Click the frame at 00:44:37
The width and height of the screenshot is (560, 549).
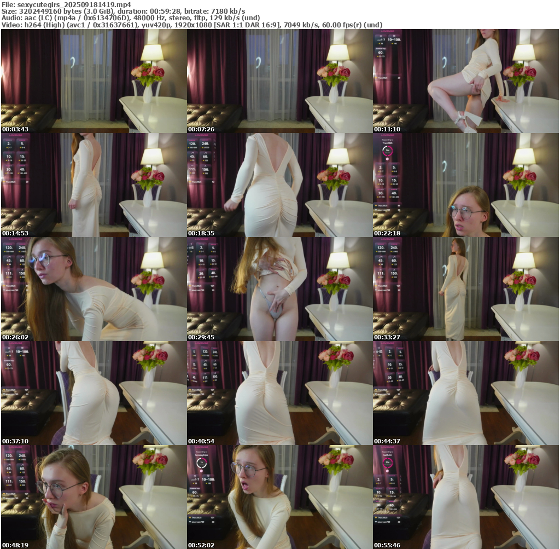coord(465,393)
